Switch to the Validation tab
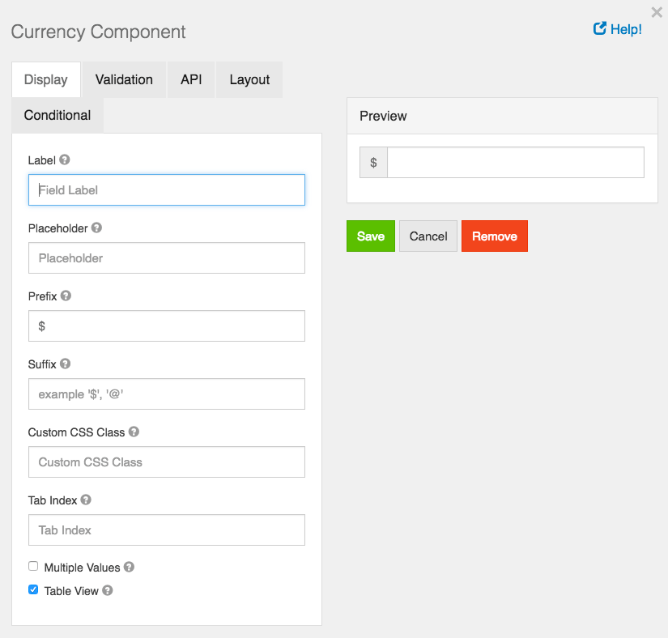 (124, 79)
